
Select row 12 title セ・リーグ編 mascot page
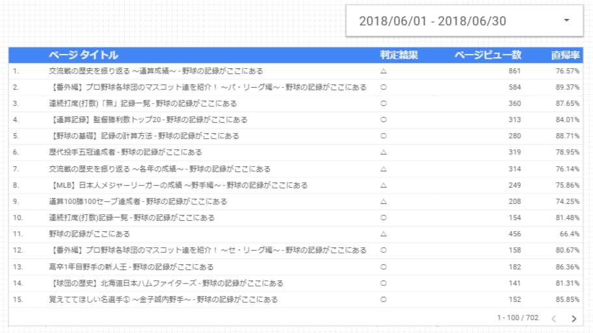(x=207, y=250)
